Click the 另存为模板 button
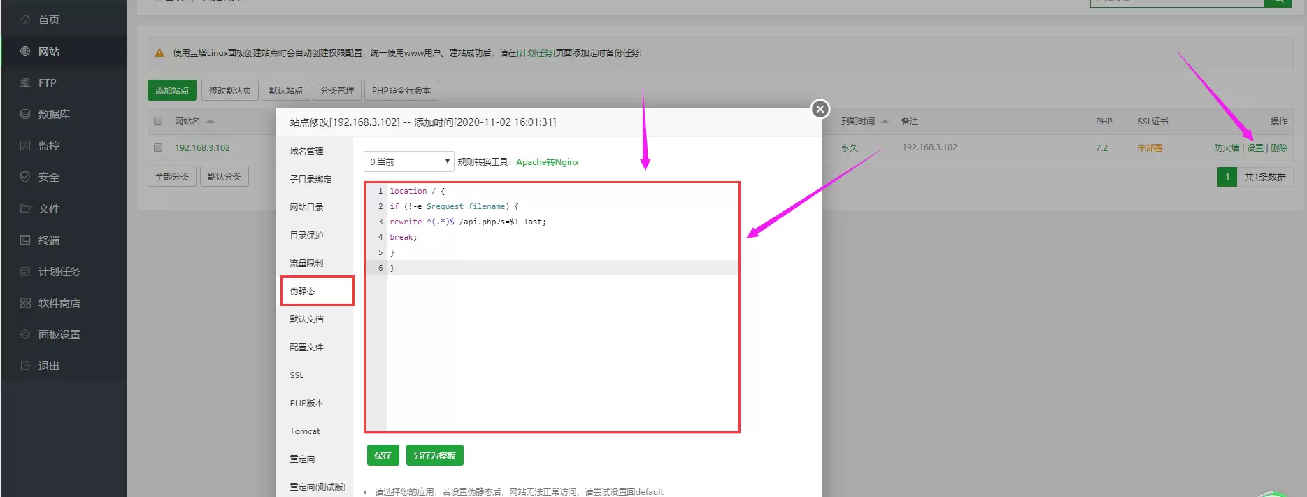 click(434, 455)
